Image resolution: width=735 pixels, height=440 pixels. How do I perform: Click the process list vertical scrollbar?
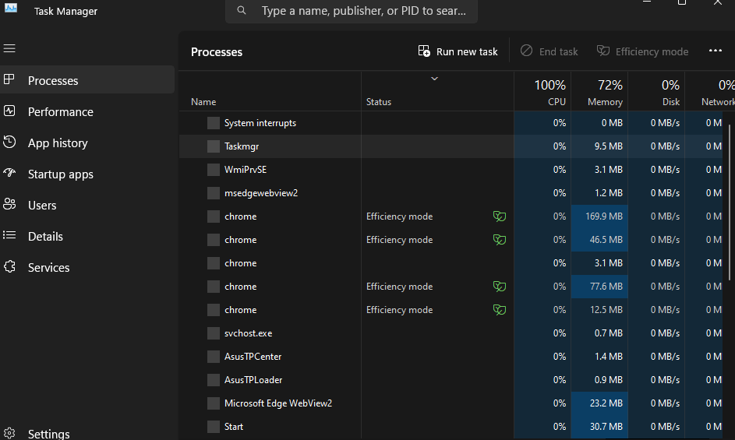tap(730, 202)
